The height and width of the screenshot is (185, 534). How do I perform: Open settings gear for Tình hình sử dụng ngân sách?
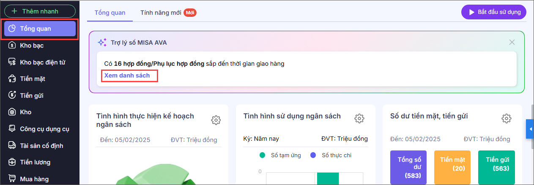[359, 118]
